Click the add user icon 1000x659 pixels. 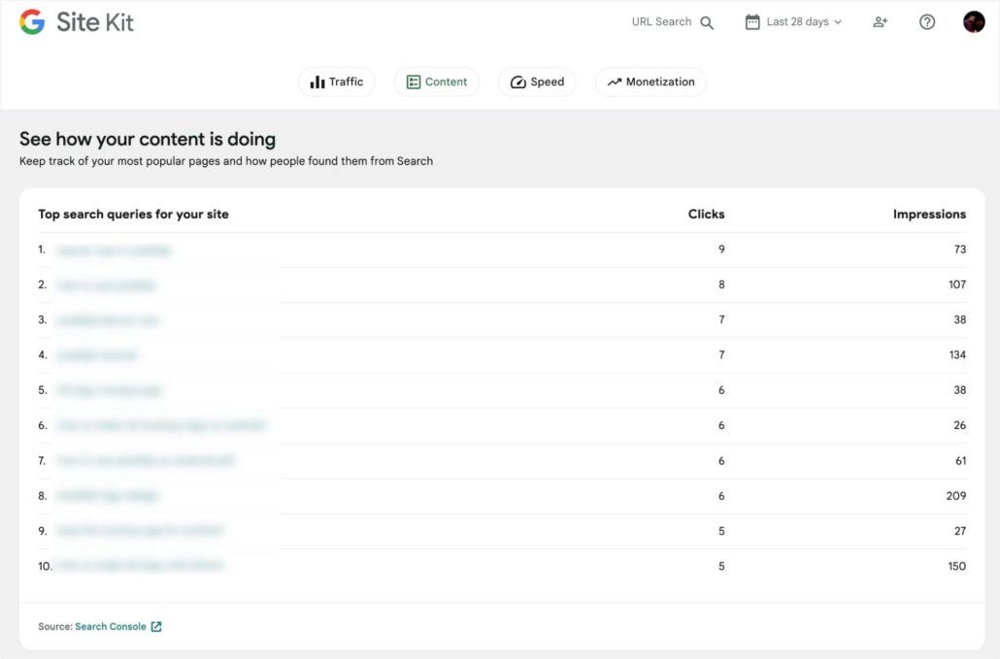(880, 22)
